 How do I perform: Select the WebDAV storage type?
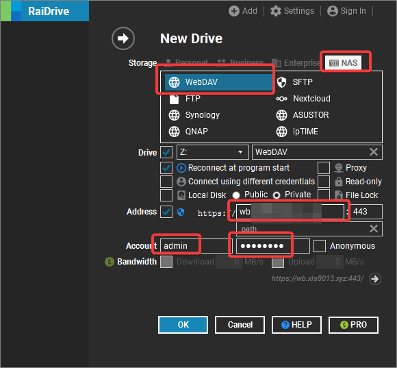click(x=218, y=82)
